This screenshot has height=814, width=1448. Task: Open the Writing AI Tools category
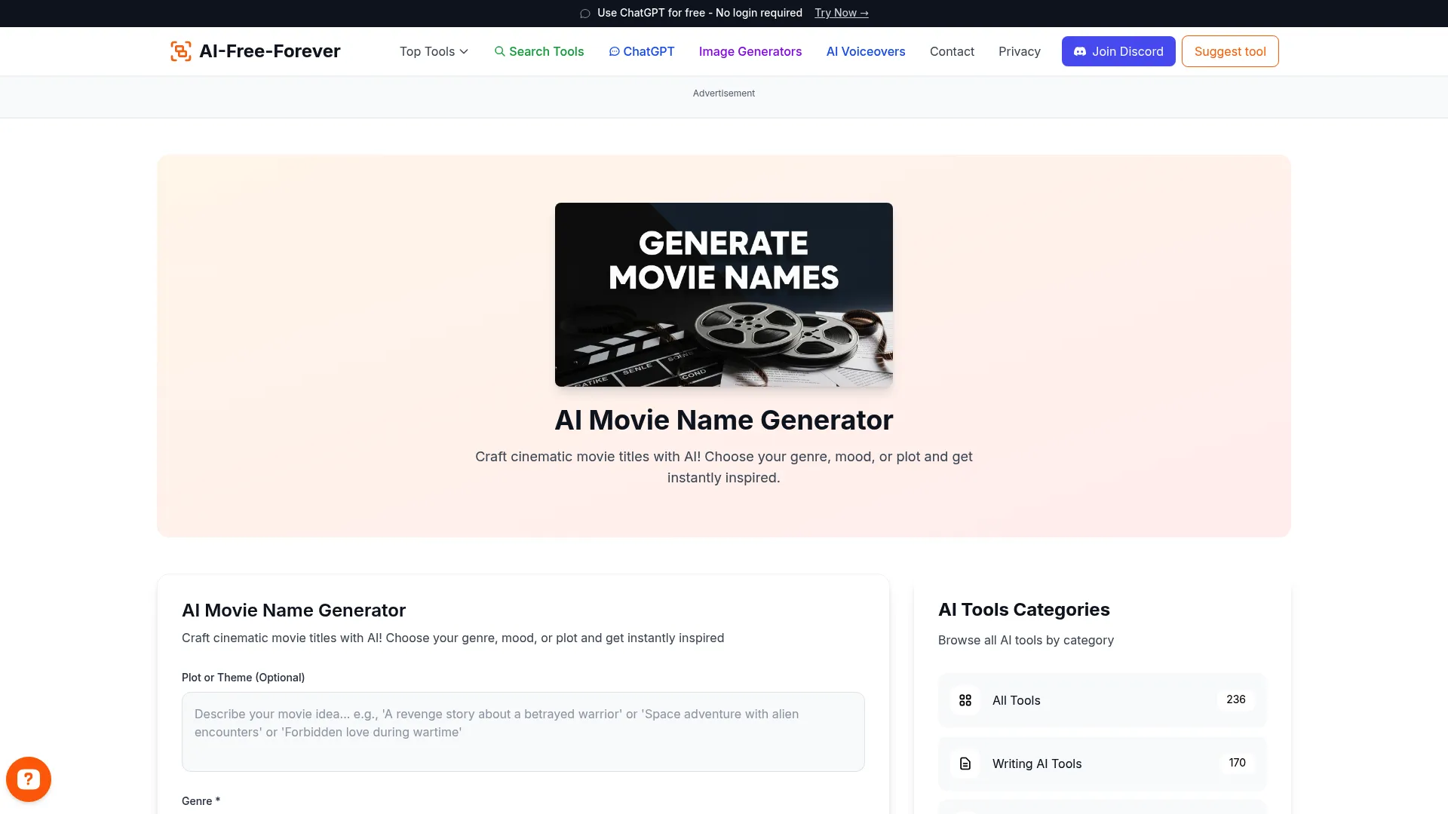tap(1100, 764)
